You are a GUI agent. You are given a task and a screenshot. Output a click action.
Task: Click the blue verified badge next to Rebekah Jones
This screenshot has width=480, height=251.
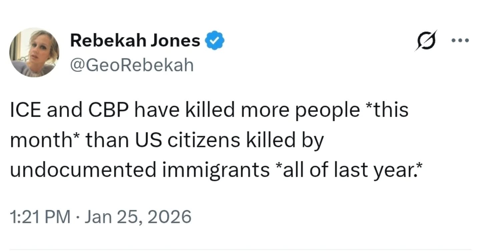[215, 40]
